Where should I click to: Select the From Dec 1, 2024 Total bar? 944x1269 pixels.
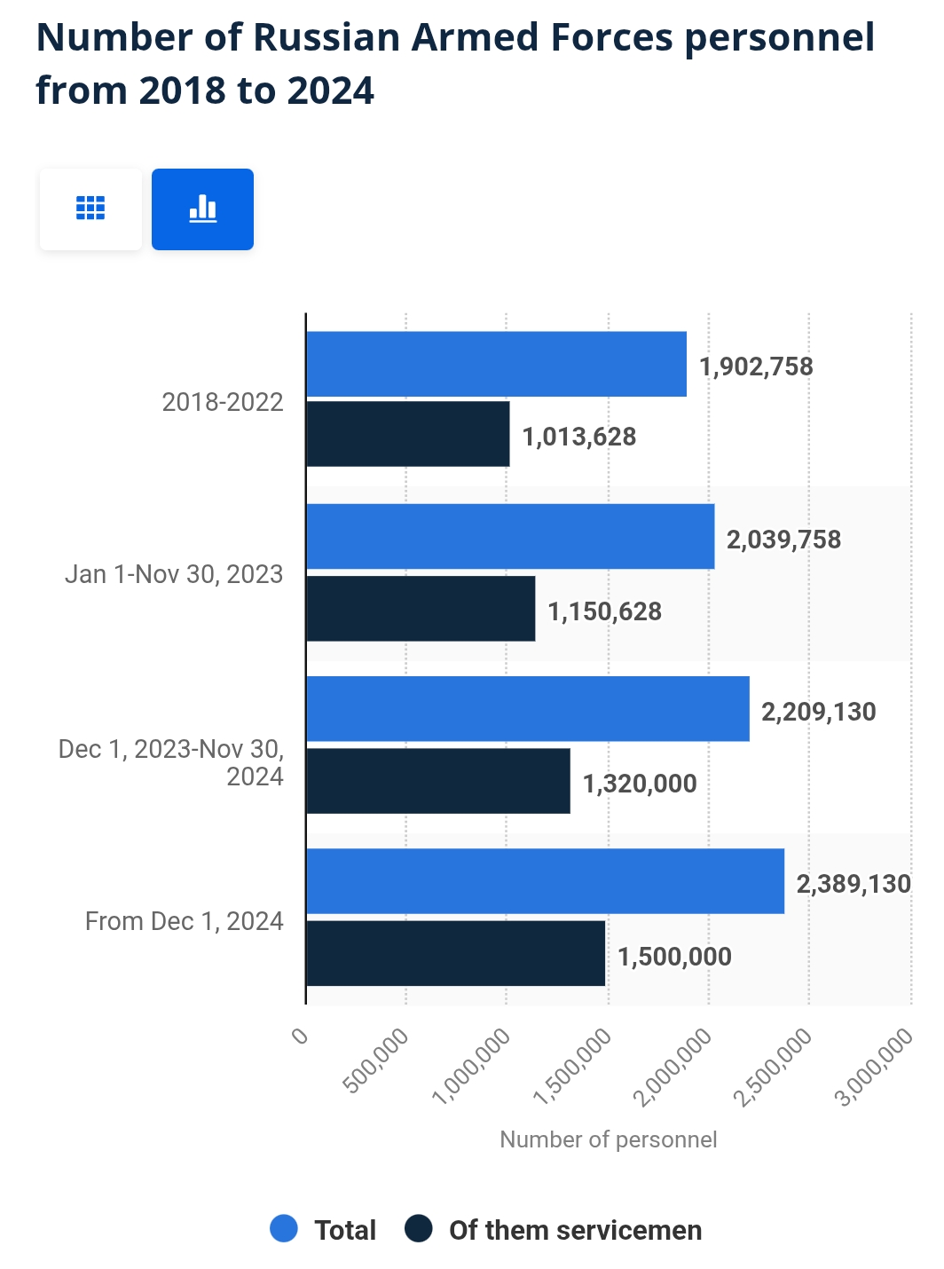coord(546,881)
